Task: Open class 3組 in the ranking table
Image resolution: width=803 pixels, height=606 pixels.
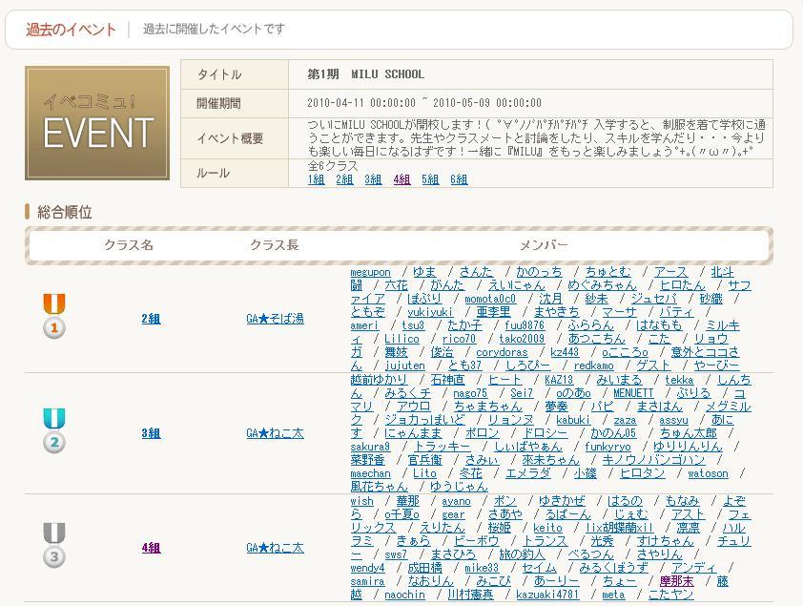Action: [x=151, y=433]
